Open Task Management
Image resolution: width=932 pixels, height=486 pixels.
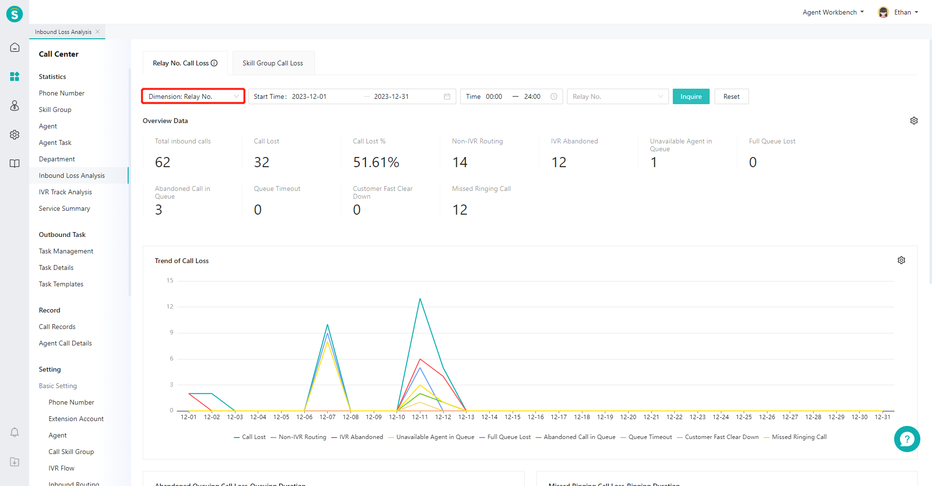click(x=66, y=251)
